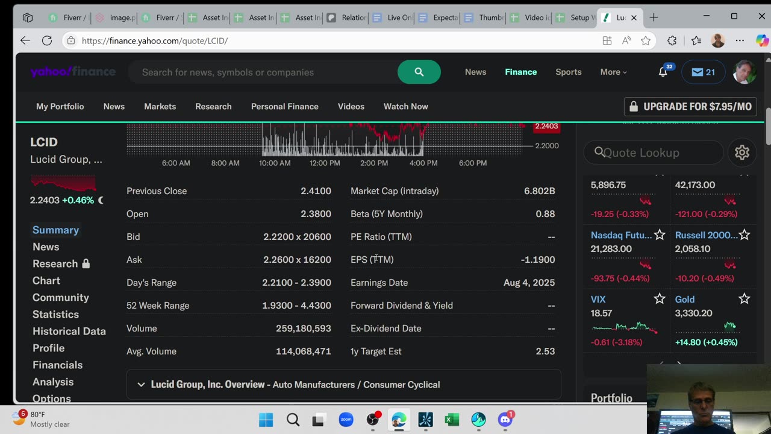771x434 pixels.
Task: Open the Nasdaq Futures quote link
Action: (x=621, y=235)
